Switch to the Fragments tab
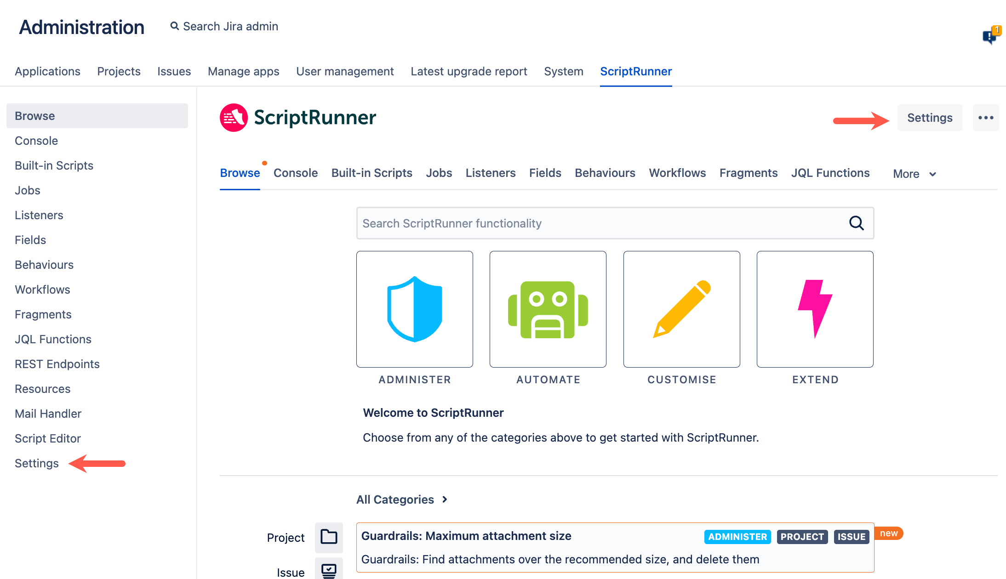The width and height of the screenshot is (1006, 579). coord(749,173)
